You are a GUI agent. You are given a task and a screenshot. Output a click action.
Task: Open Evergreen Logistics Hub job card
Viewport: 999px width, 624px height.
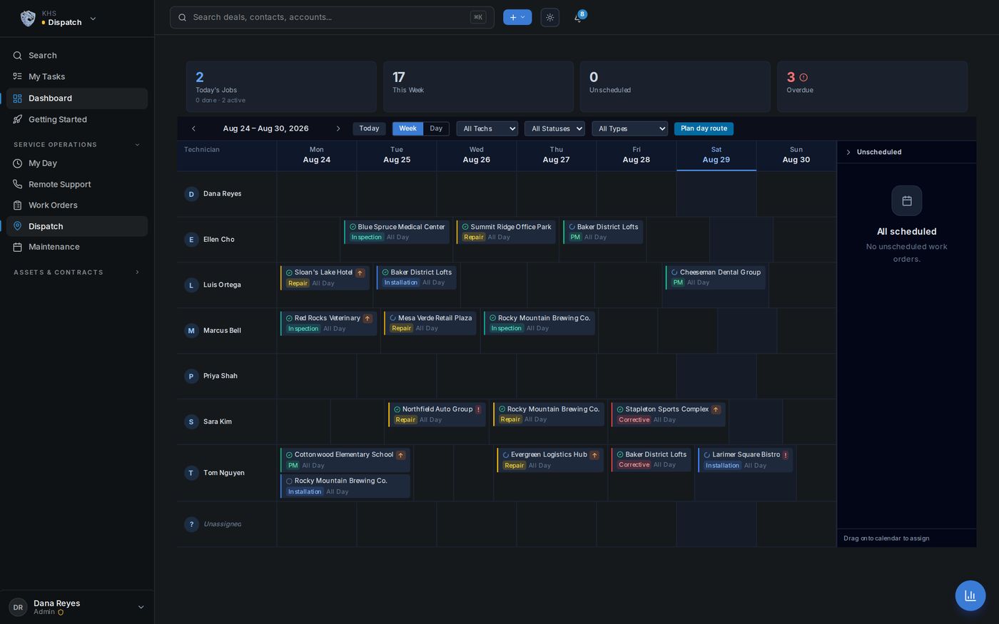550,460
